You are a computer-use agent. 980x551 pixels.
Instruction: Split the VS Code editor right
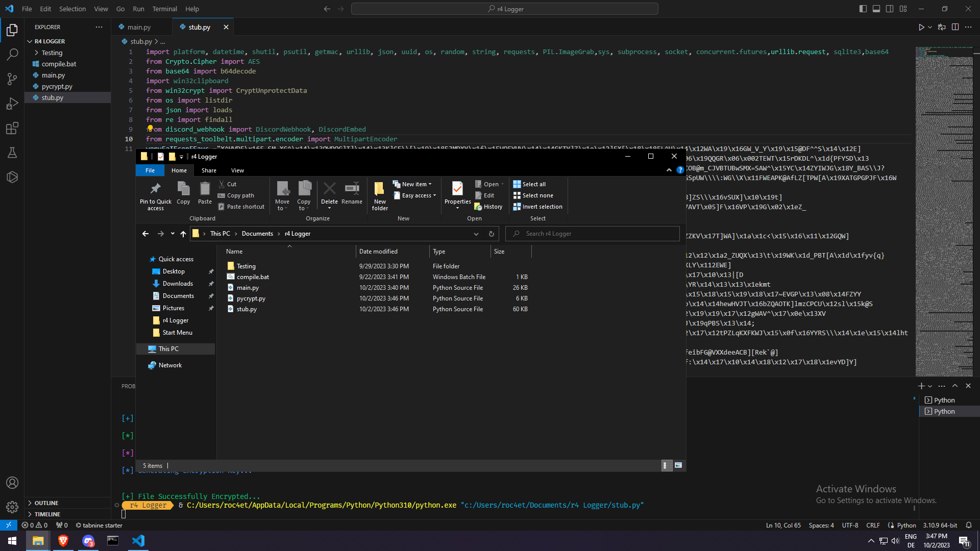[955, 27]
